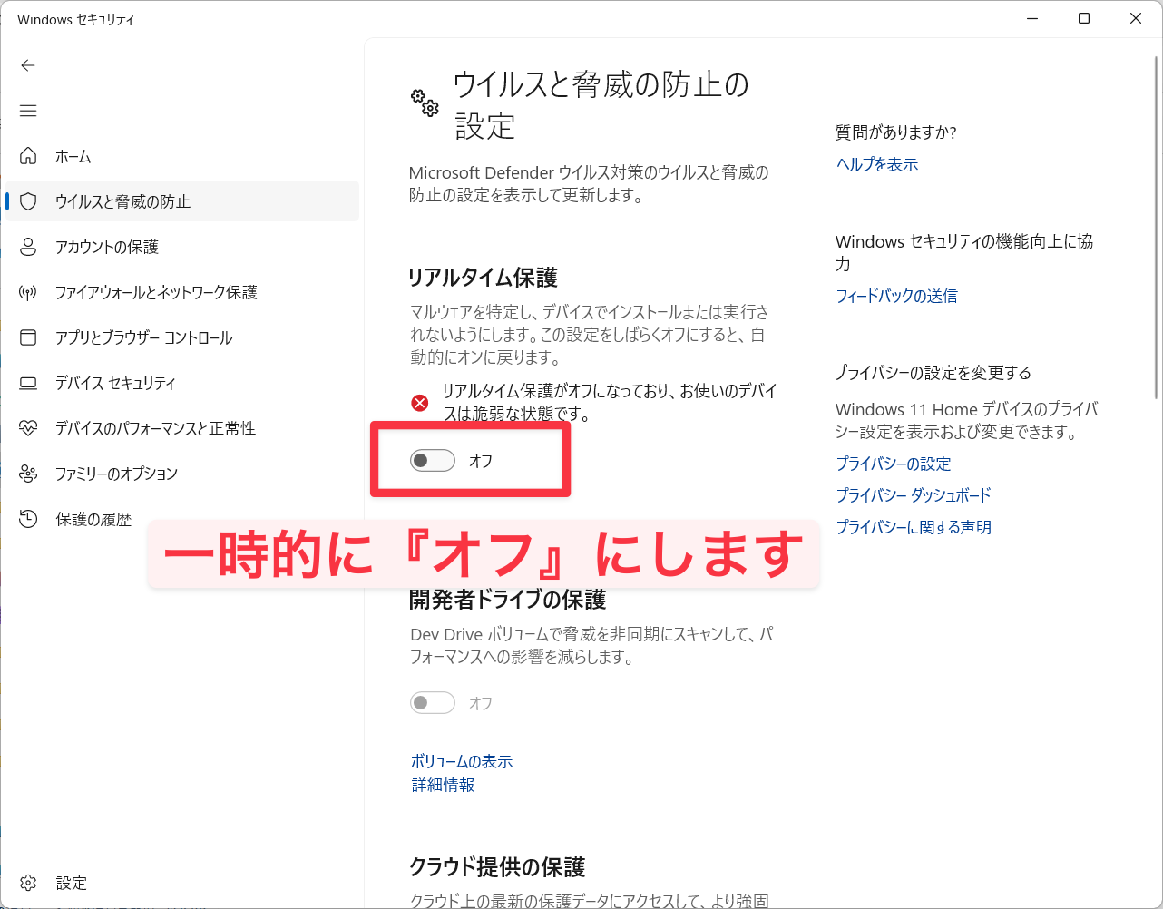Click the family options people icon
The height and width of the screenshot is (909, 1163).
click(28, 474)
